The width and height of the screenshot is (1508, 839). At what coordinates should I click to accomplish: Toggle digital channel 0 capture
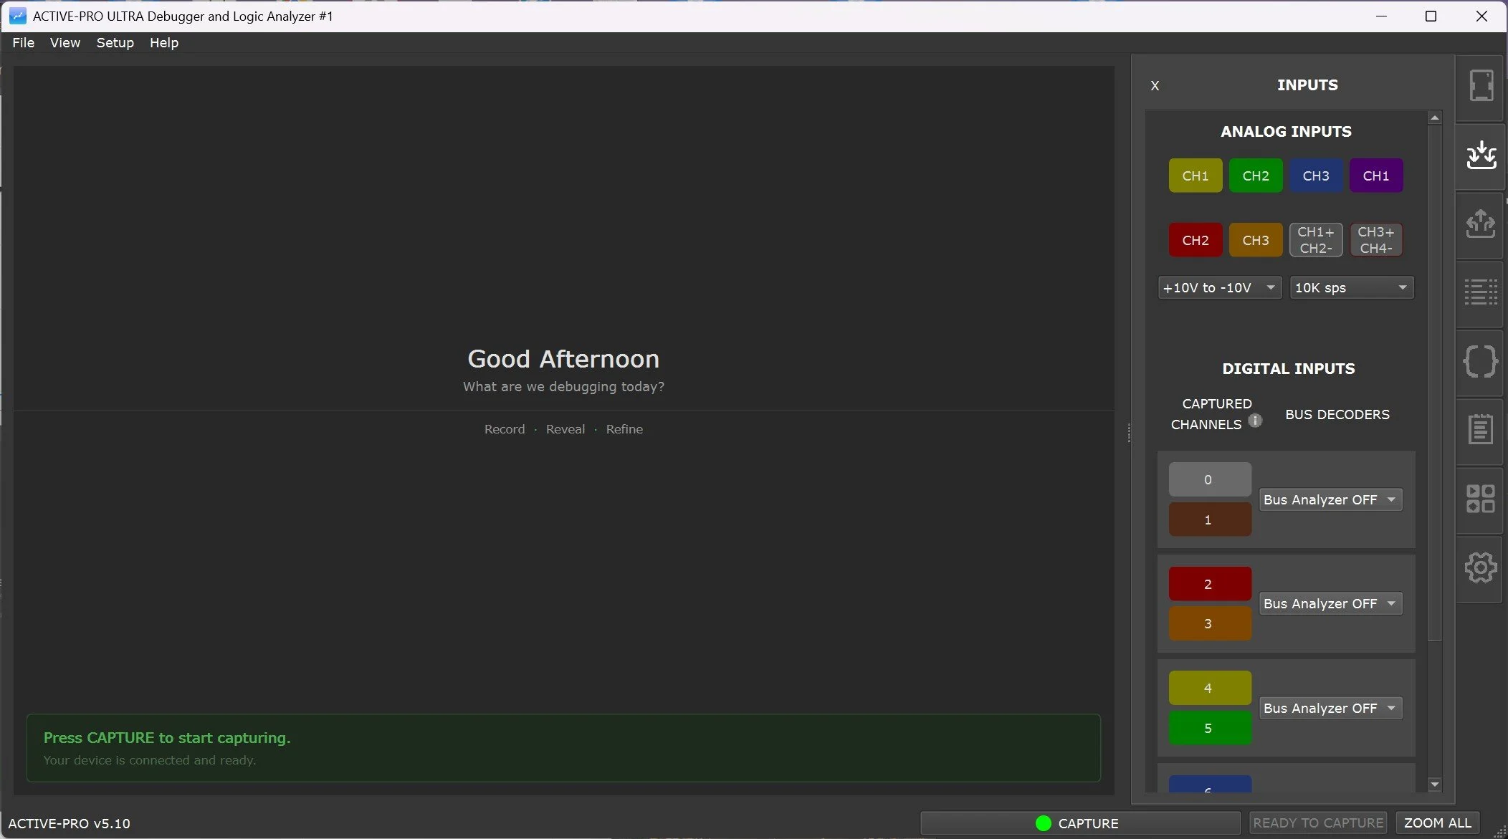point(1209,479)
